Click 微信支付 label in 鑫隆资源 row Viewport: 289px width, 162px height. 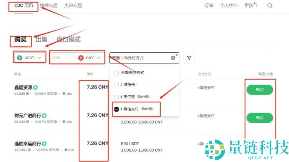[206, 88]
